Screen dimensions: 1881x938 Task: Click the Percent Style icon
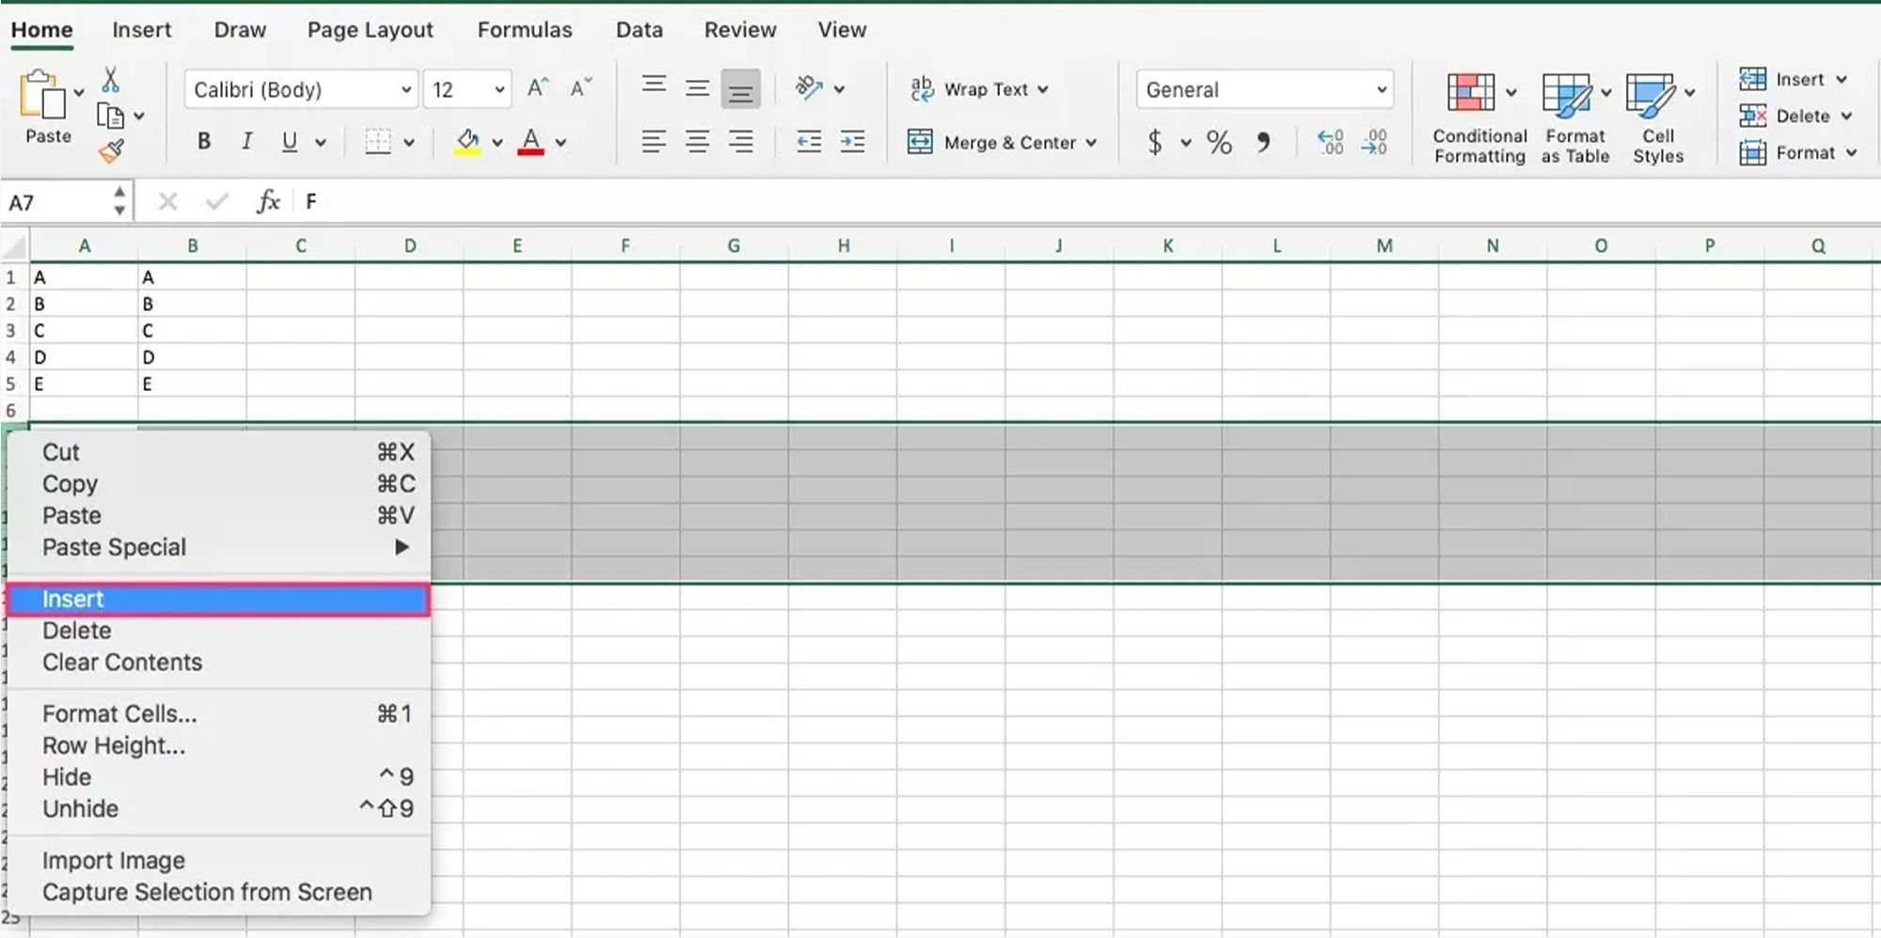click(1219, 143)
